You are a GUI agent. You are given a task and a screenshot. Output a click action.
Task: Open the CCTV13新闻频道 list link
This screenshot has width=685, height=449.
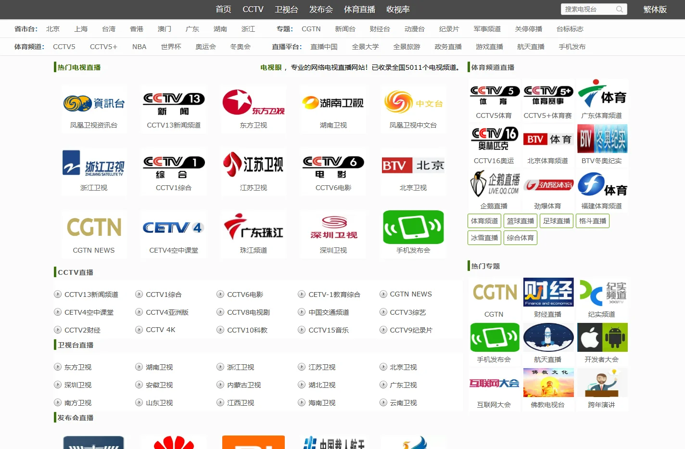coord(91,294)
